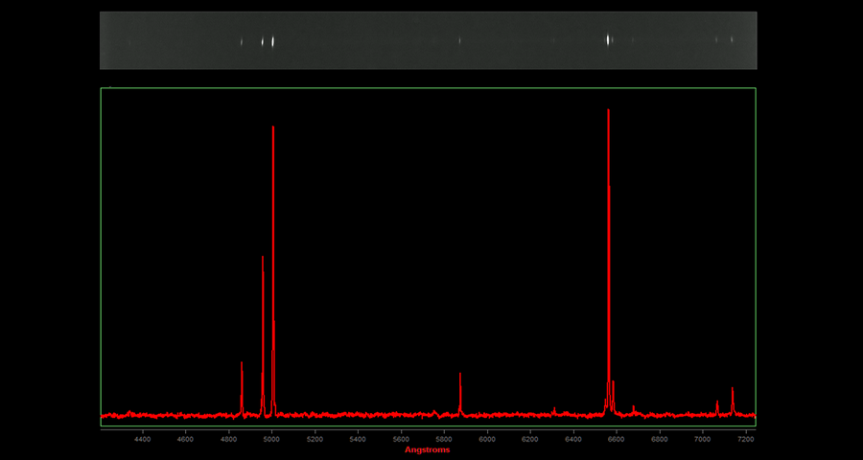Select the 6000 axis tick label

[487, 439]
